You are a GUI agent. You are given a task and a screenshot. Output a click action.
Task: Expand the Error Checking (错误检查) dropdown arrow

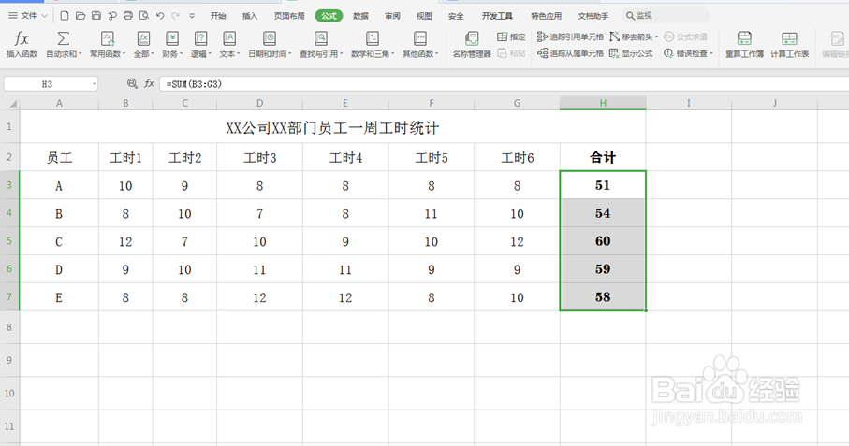710,53
